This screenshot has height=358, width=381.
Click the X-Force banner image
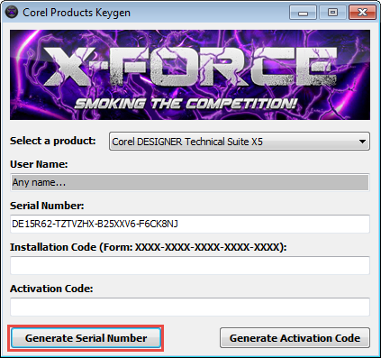pos(190,75)
